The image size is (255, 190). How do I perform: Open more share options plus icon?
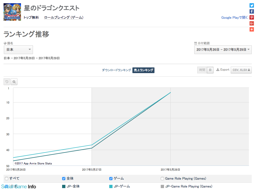tap(251, 29)
